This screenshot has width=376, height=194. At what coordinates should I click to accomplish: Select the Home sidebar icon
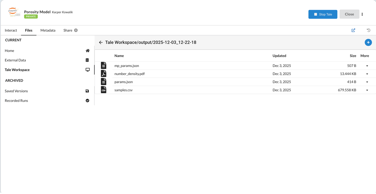87,50
